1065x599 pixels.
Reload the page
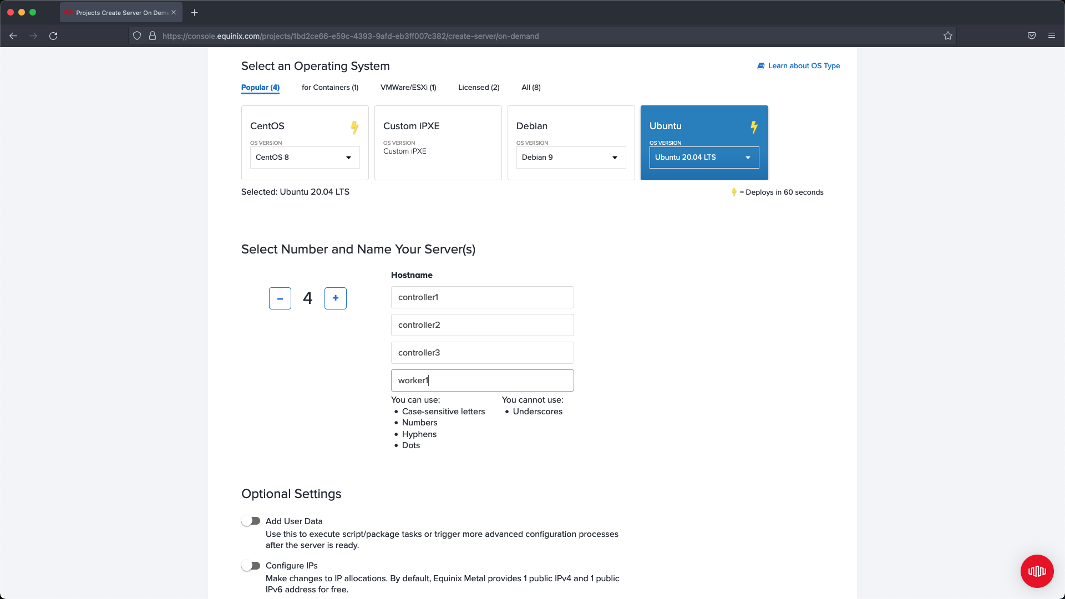53,36
